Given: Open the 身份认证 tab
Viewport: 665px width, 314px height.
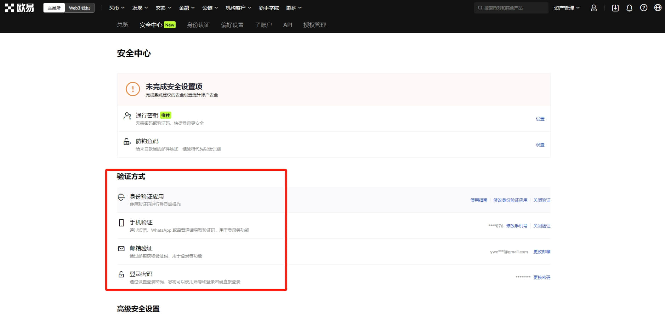Looking at the screenshot, I should (x=198, y=25).
